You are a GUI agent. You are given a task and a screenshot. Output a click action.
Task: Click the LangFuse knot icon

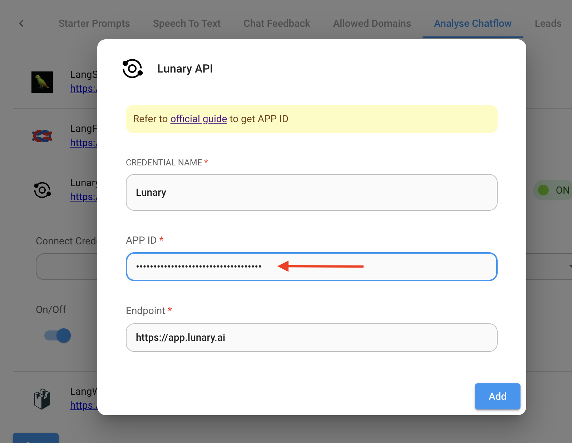(x=42, y=136)
